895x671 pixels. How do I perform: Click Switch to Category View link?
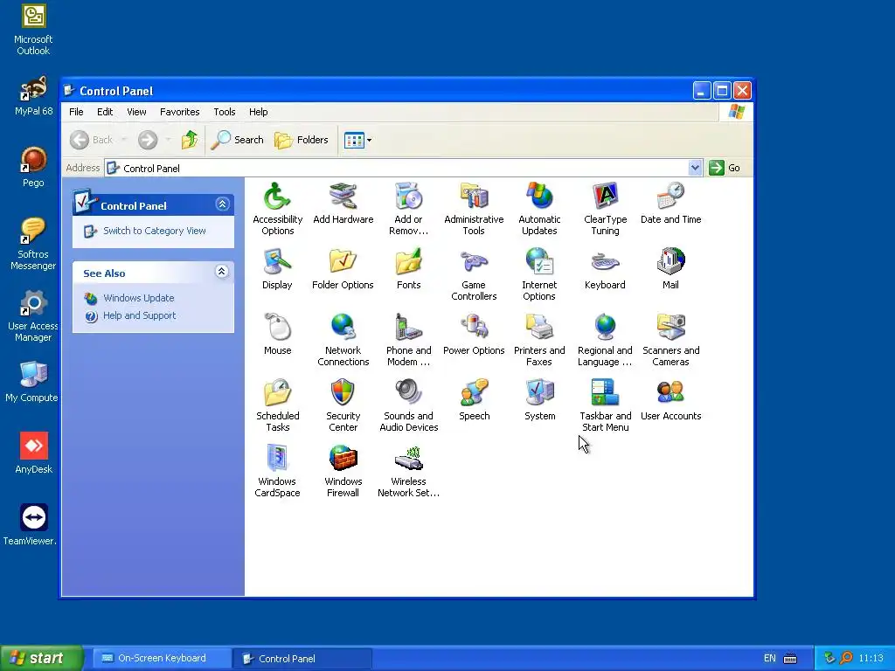154,231
